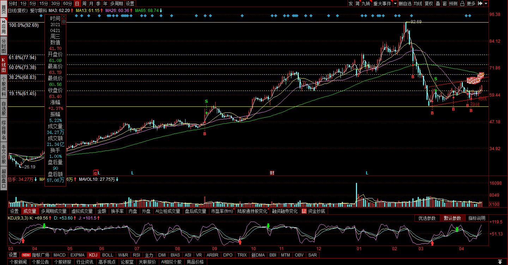508x265 pixels.
Task: Close the price data tooltip panel
Action: tap(64, 17)
